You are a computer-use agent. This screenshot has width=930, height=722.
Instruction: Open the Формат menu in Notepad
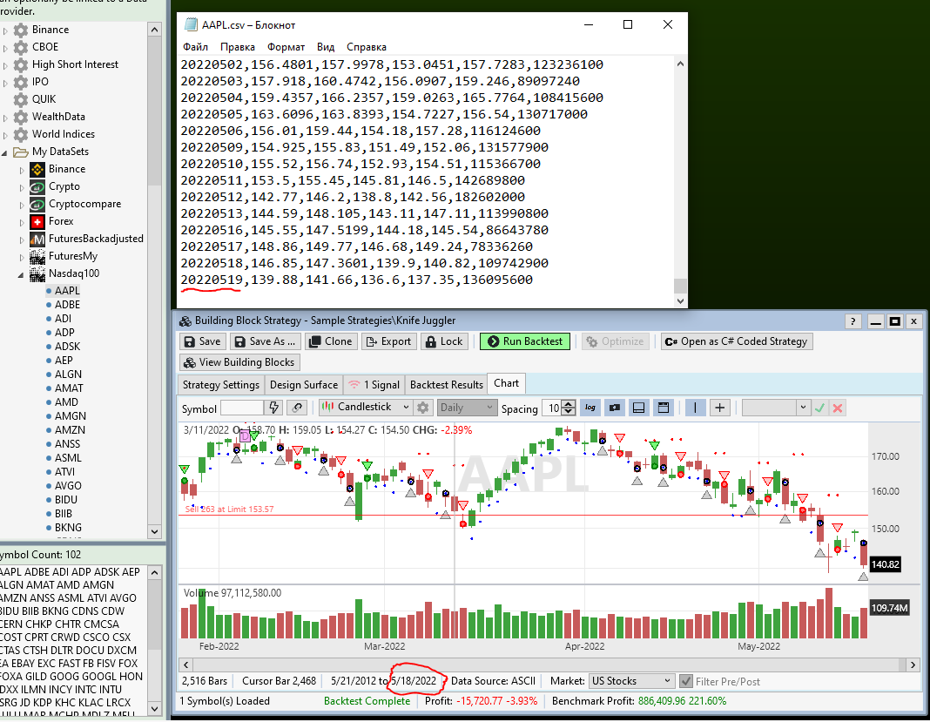(286, 47)
